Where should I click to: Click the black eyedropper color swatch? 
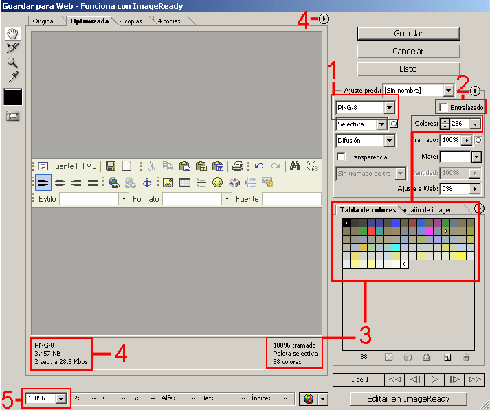[x=13, y=96]
